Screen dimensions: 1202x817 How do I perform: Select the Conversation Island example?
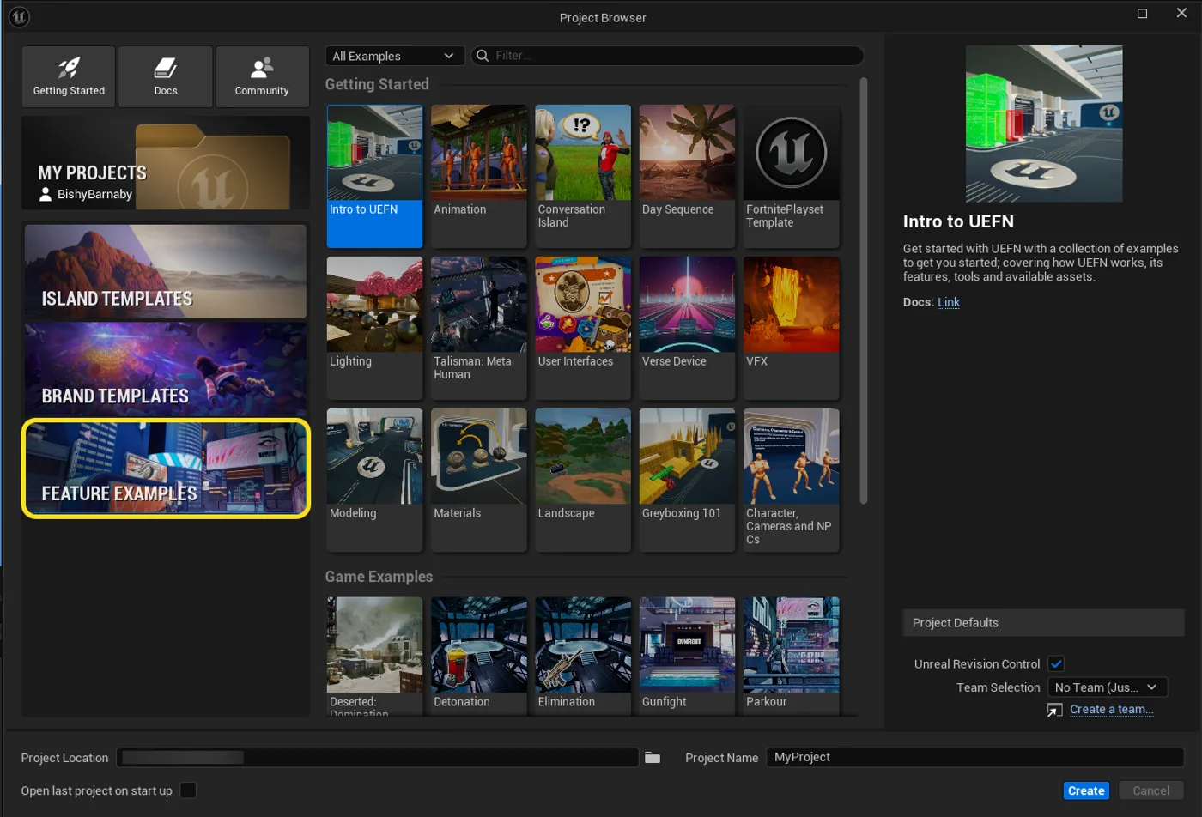583,176
